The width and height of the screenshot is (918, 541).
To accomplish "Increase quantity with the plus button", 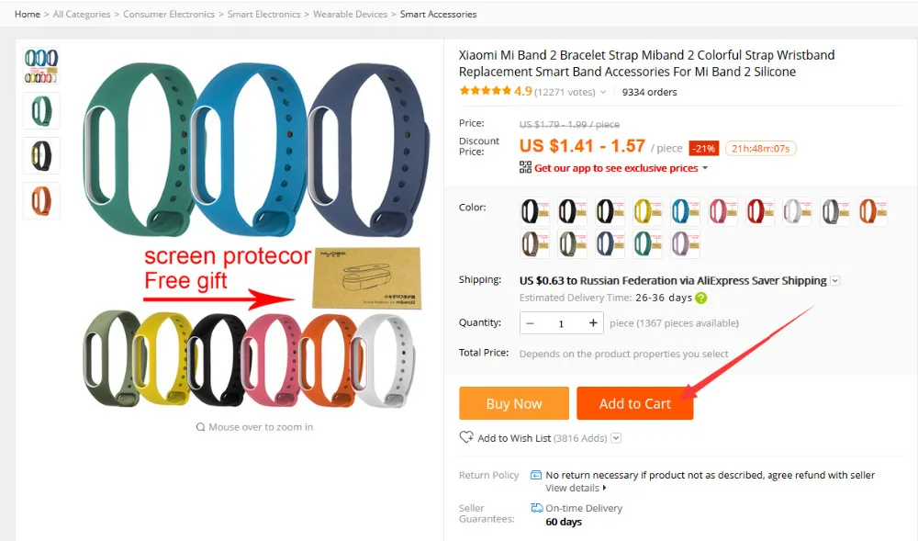I will 592,323.
